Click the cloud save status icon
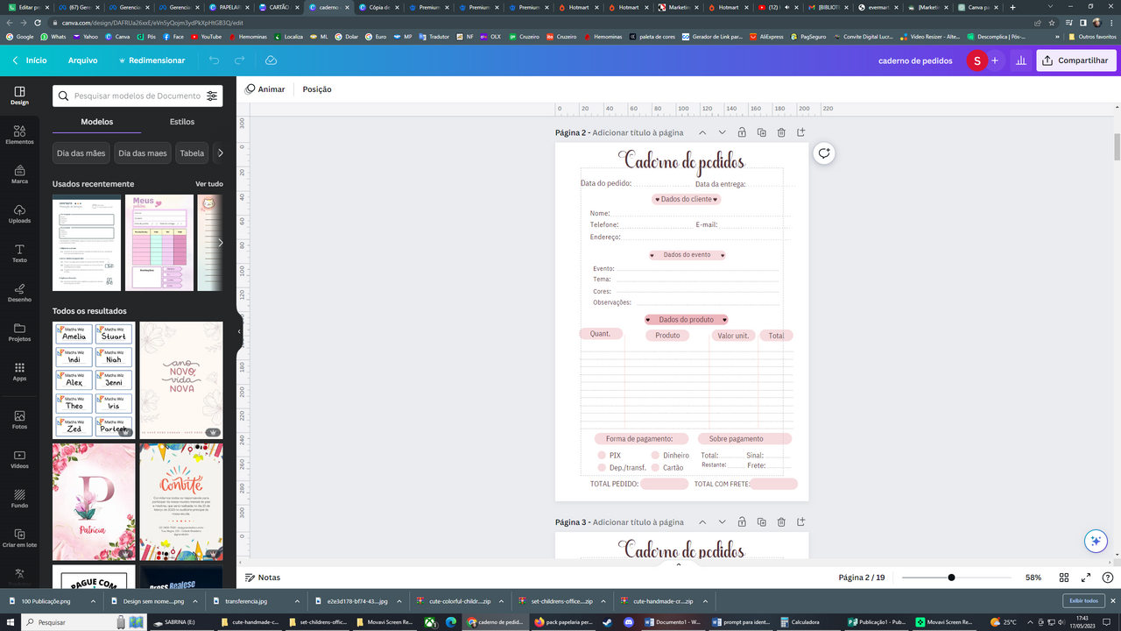 coord(271,60)
